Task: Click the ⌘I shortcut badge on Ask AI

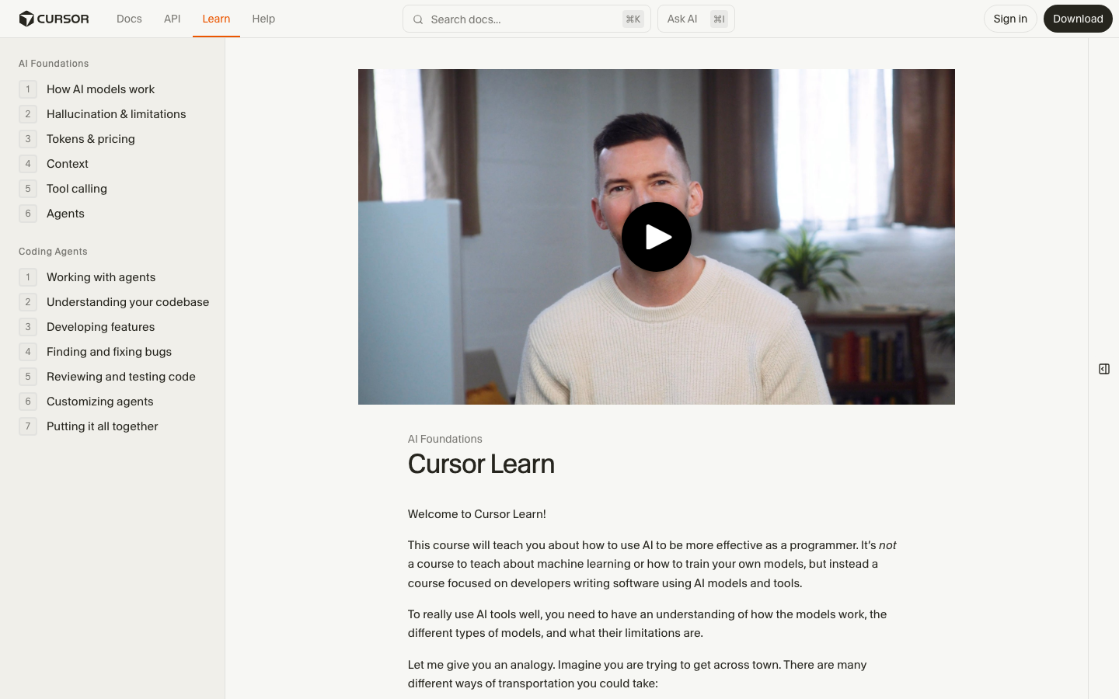Action: pyautogui.click(x=719, y=19)
